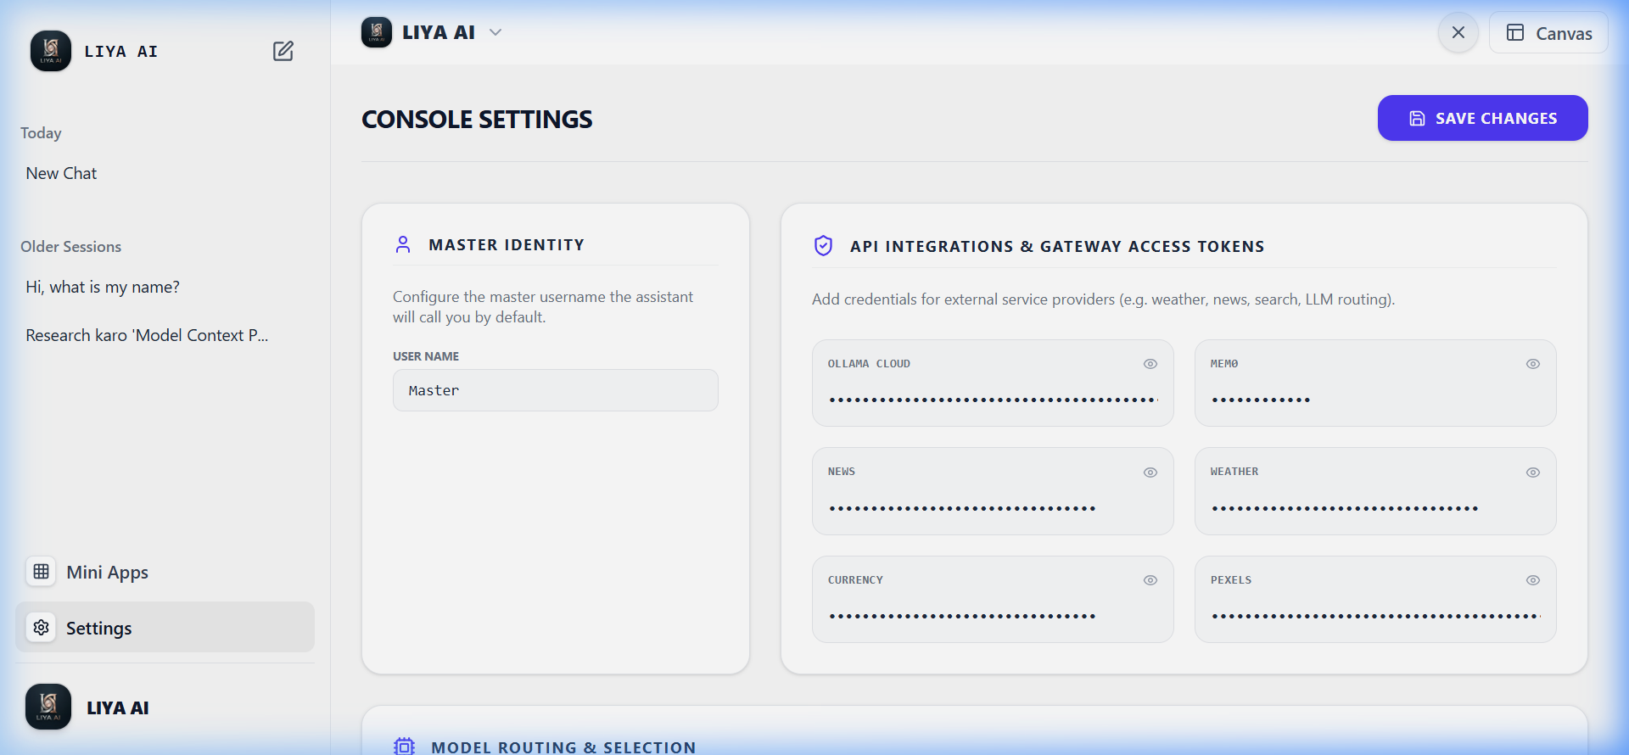Reveal the MEM0 token
This screenshot has width=1629, height=755.
click(x=1533, y=364)
